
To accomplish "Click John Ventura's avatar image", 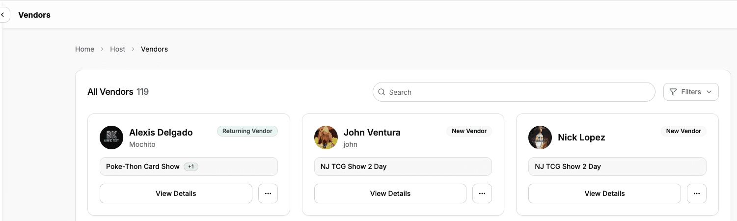I will (326, 138).
